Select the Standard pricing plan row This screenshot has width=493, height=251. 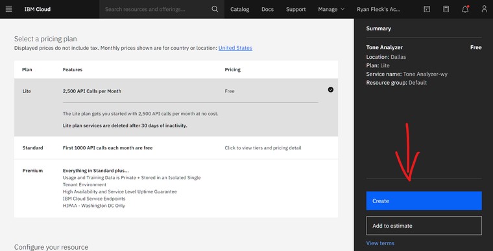click(x=176, y=147)
